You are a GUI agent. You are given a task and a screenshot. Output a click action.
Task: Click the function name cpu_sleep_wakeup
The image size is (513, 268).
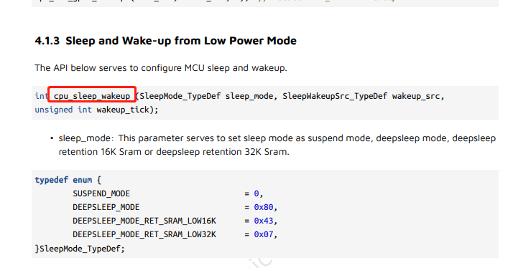92,96
